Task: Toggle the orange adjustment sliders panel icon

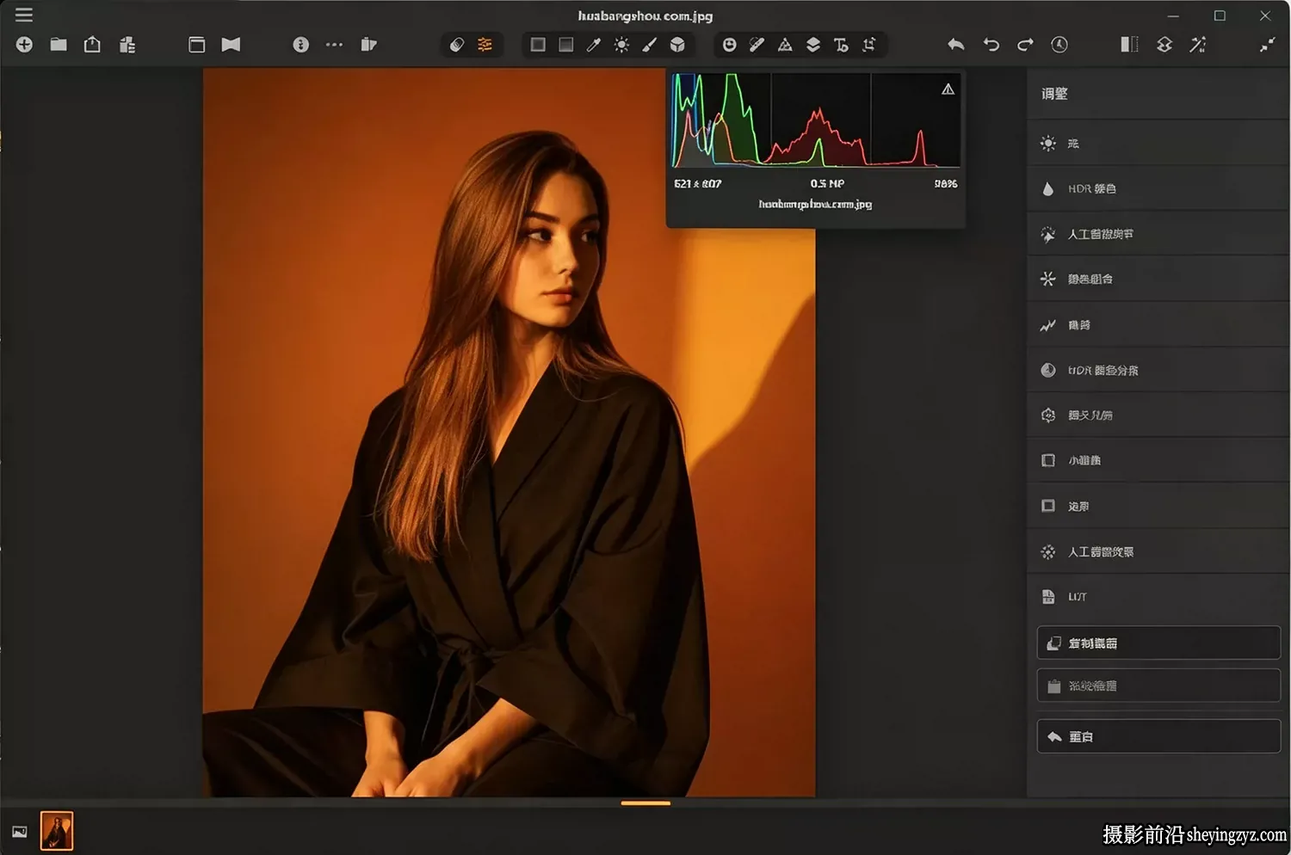Action: tap(485, 45)
